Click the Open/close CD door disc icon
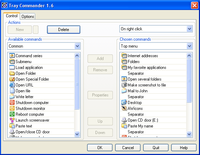The height and width of the screenshot is (155, 200). tap(12, 132)
